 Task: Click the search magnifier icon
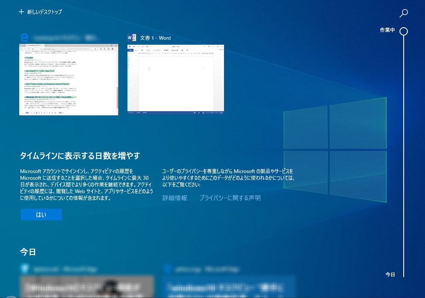pos(404,13)
